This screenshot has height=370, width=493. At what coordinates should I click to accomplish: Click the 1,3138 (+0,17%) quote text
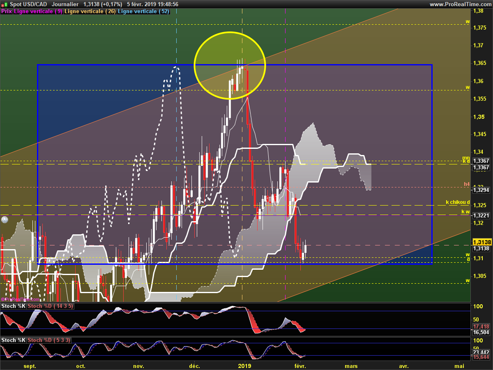pos(102,4)
